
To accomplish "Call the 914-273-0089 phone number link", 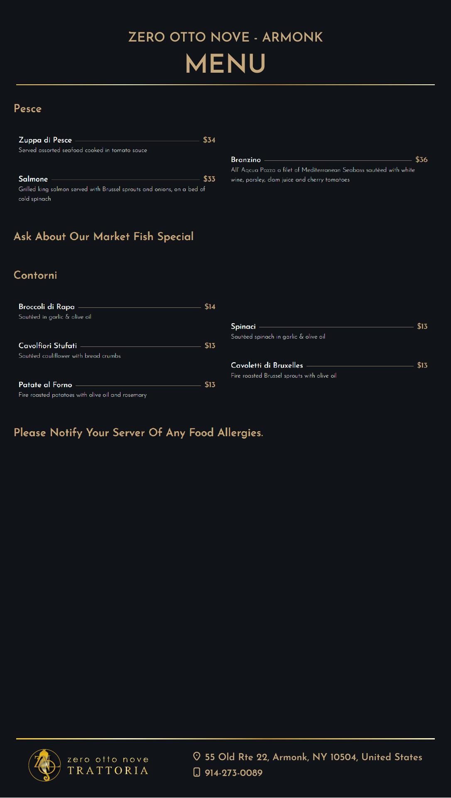I will [233, 773].
